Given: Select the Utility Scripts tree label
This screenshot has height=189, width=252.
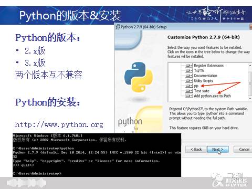Looking at the screenshot, I should tap(203, 81).
